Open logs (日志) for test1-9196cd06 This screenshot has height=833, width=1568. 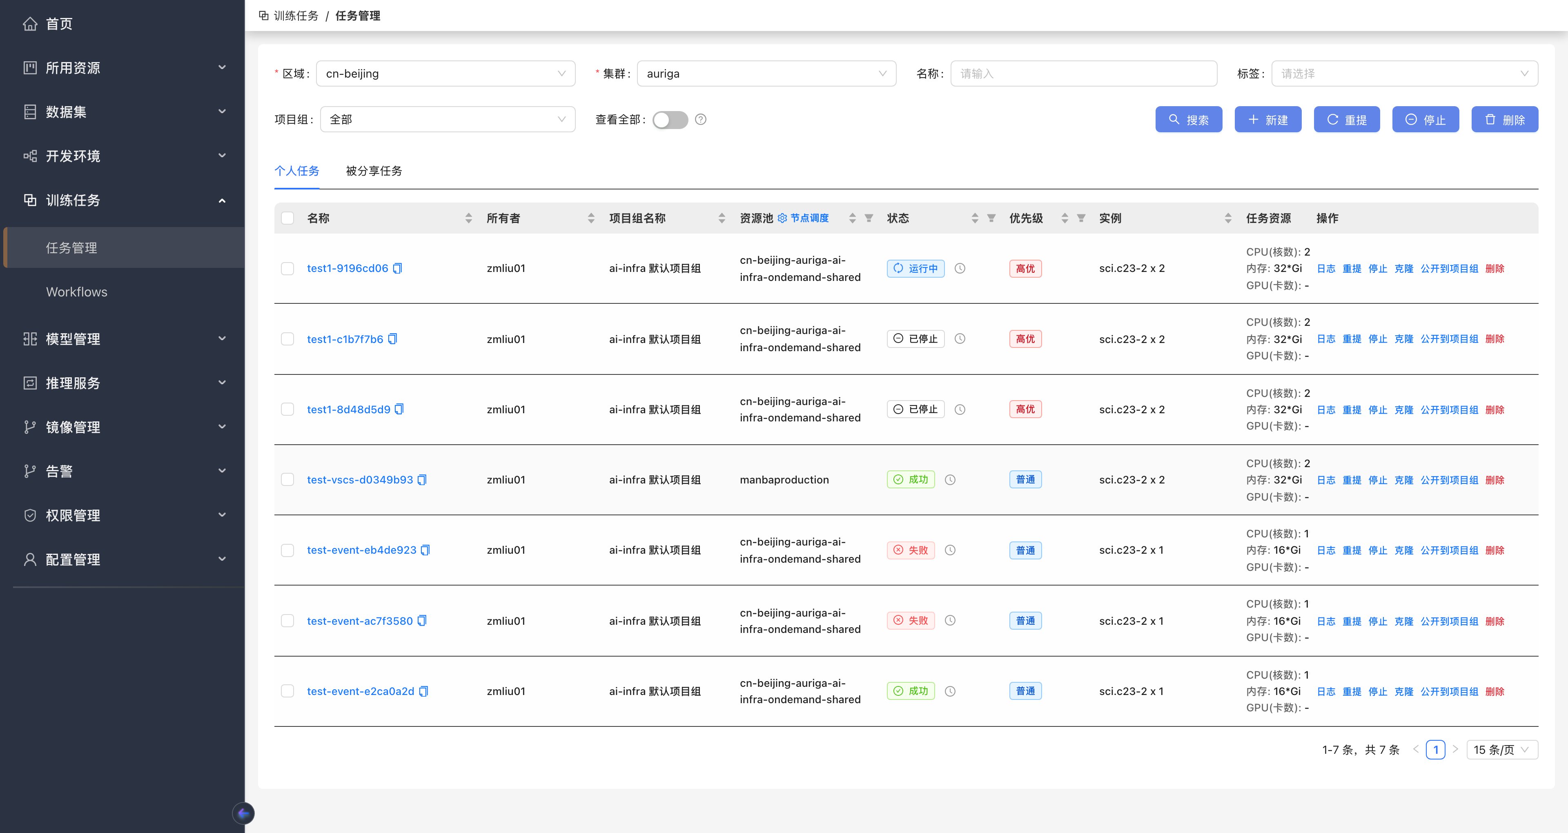[1326, 269]
